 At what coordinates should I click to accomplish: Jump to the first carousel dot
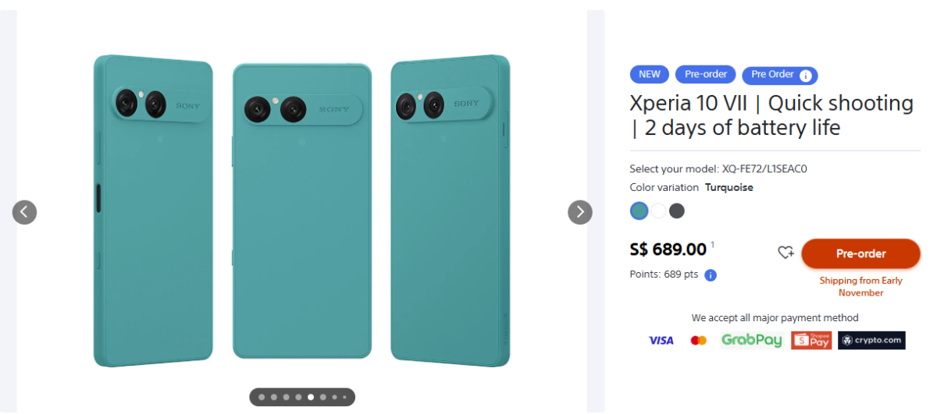262,397
